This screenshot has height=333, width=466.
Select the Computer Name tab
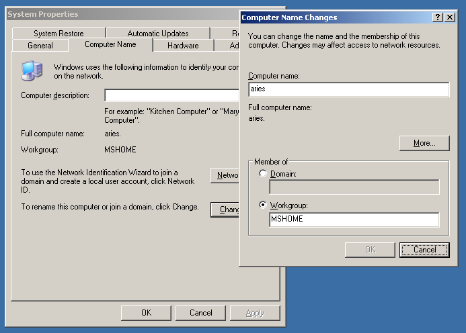pyautogui.click(x=110, y=44)
